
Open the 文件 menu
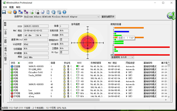pyautogui.click(x=5, y=7)
